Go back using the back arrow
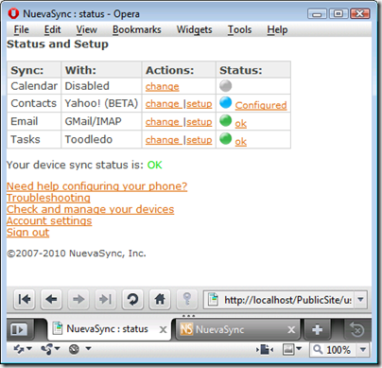This screenshot has width=382, height=368. [51, 299]
